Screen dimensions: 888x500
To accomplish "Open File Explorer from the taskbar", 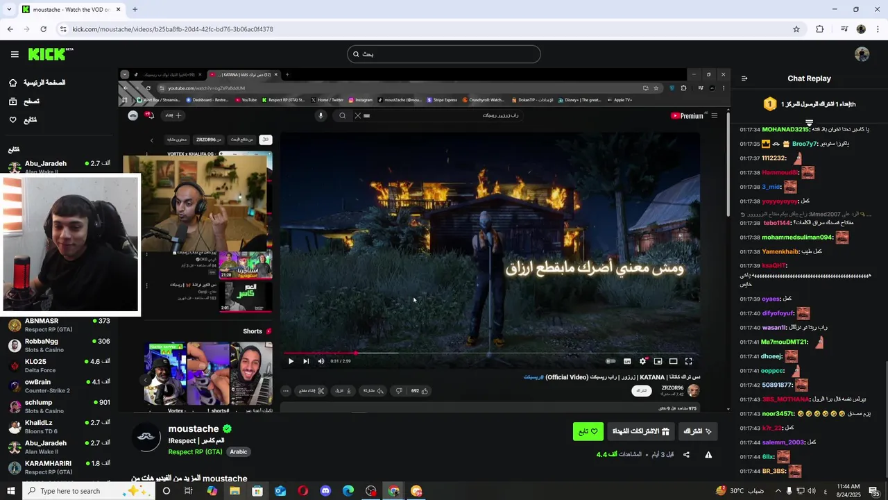I will coord(234,491).
